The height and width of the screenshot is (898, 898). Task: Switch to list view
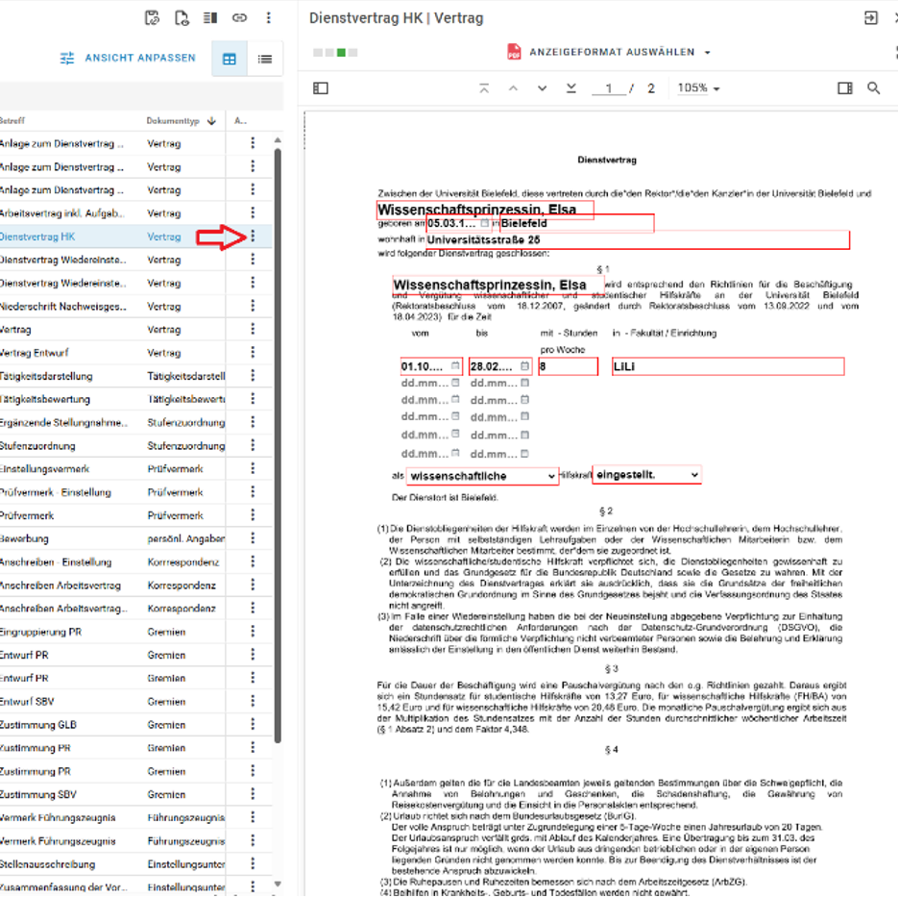point(265,59)
